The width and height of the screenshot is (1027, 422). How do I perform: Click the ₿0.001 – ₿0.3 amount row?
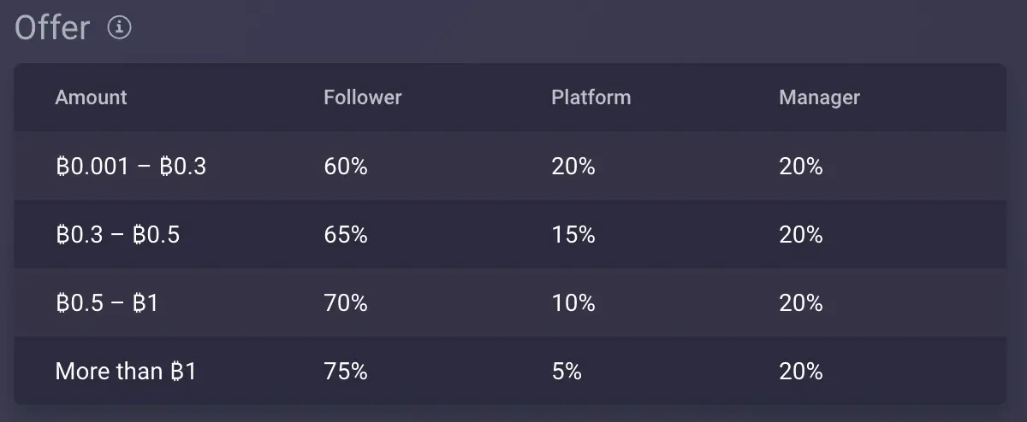(510, 166)
